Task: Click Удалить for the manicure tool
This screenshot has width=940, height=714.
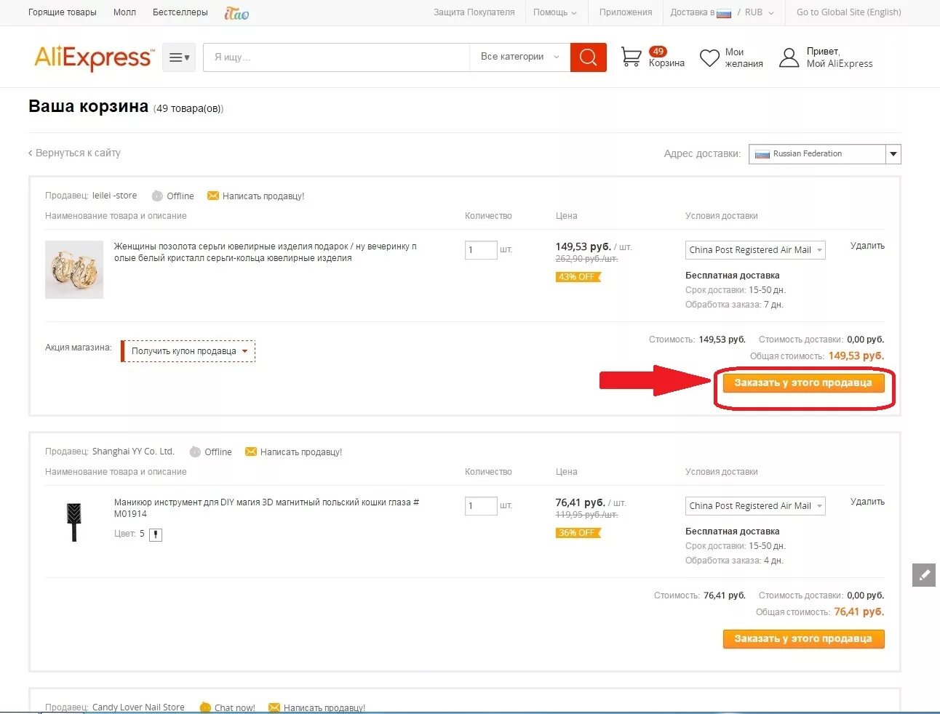Action: (867, 502)
